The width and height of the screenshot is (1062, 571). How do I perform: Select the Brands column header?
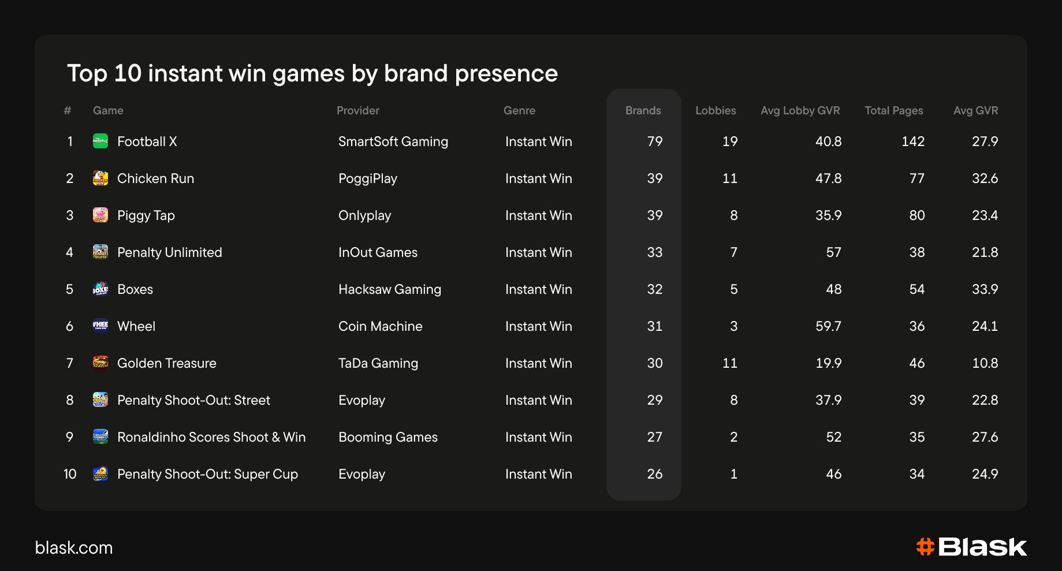click(643, 110)
